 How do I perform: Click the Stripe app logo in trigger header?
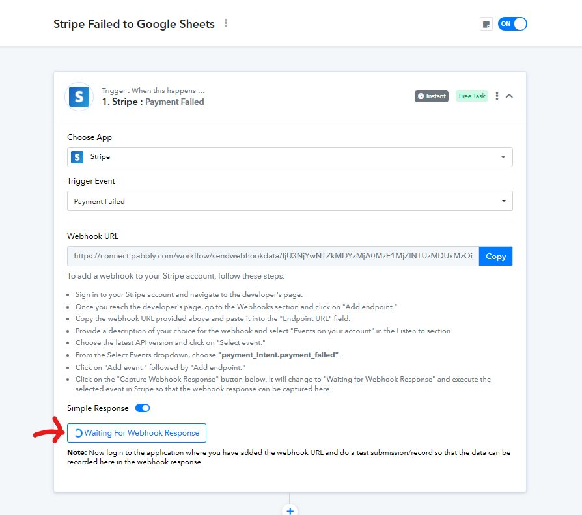click(79, 96)
